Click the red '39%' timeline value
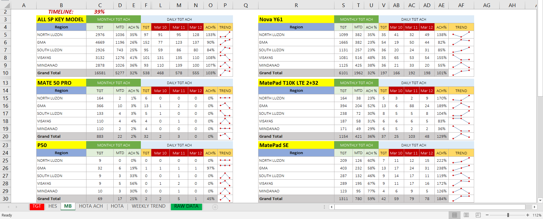Image resolution: width=543 pixels, height=219 pixels. [x=99, y=12]
